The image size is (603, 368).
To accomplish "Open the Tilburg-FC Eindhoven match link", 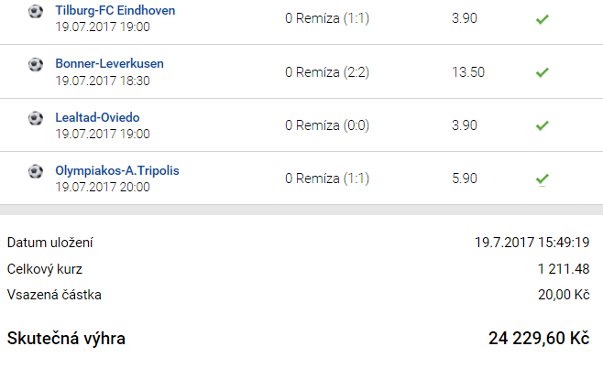I will click(115, 11).
